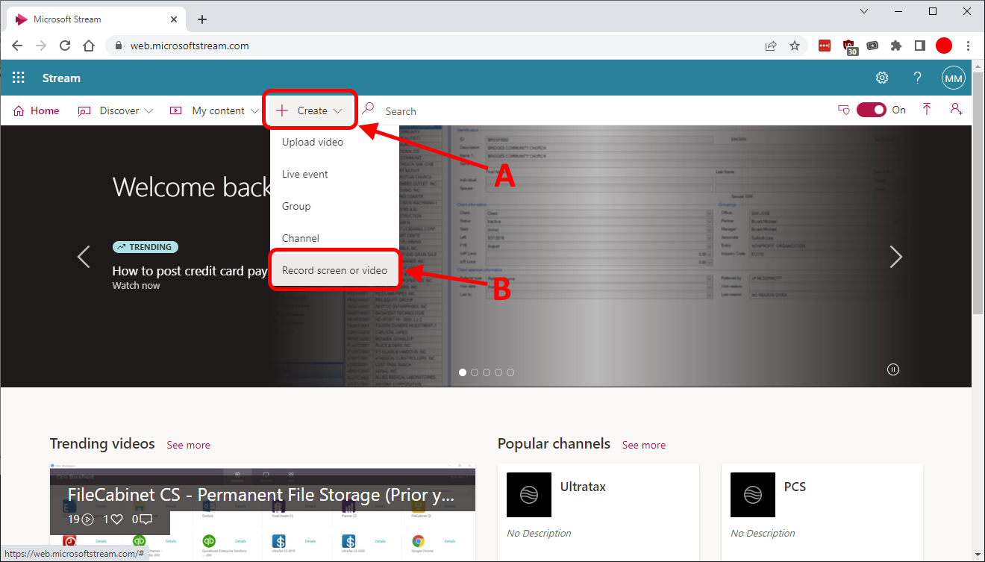Click the Stream title in header
This screenshot has height=562, width=985.
(61, 78)
